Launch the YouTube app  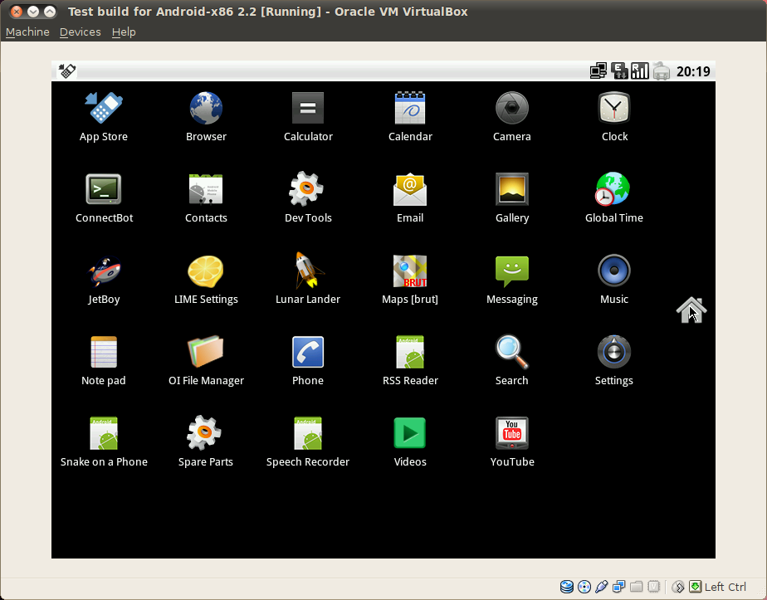pos(511,442)
